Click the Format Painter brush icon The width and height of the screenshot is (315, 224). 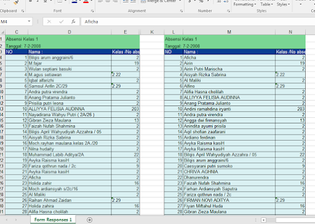[x=16, y=2]
